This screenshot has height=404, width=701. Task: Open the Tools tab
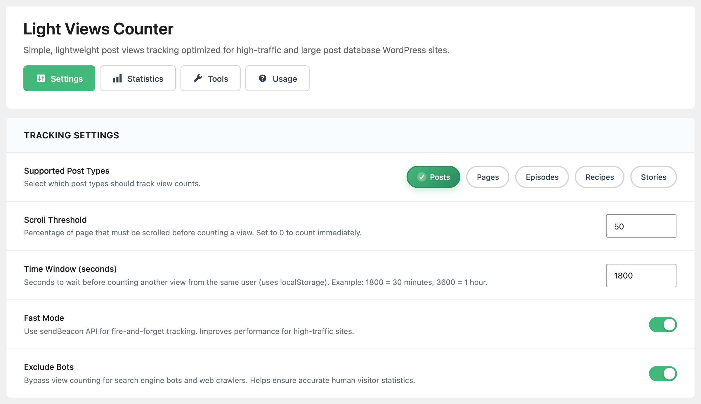211,78
